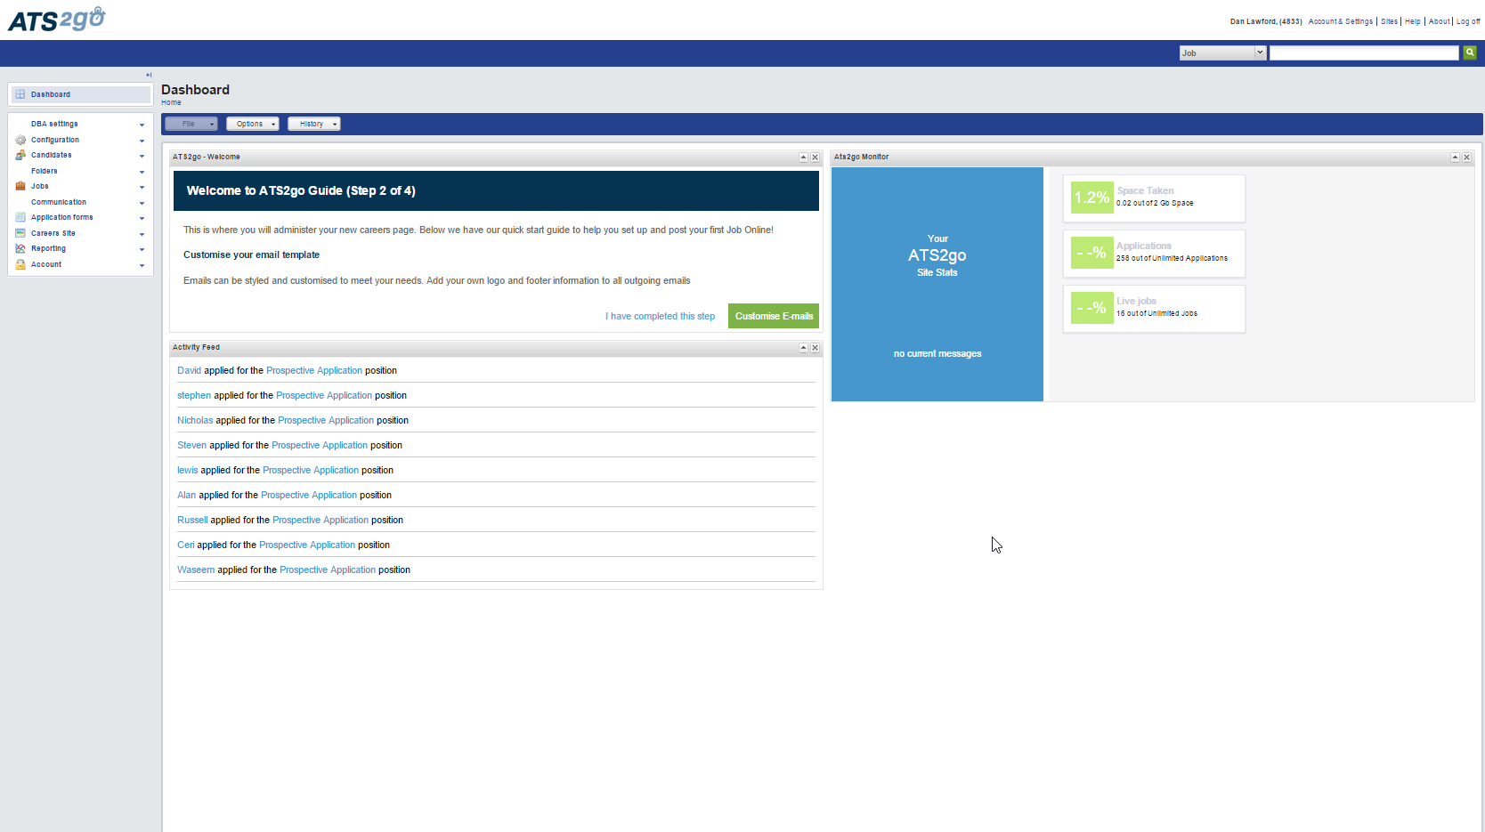Open the History menu button
This screenshot has width=1485, height=832.
click(314, 124)
